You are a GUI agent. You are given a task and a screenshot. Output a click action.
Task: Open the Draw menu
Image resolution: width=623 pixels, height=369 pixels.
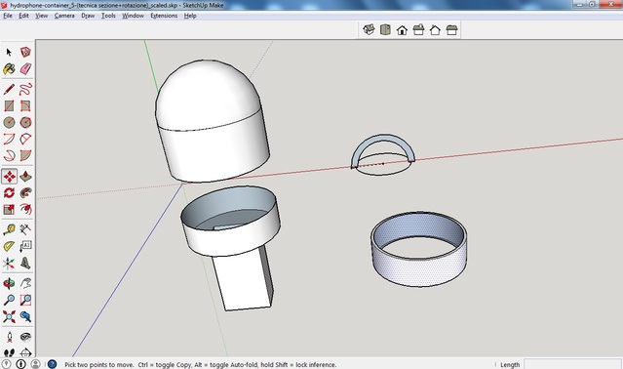click(88, 16)
